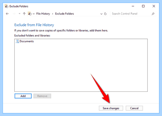Viewport: 162px width, 116px height.
Task: Open the recent locations dropdown arrow
Action: click(19, 14)
